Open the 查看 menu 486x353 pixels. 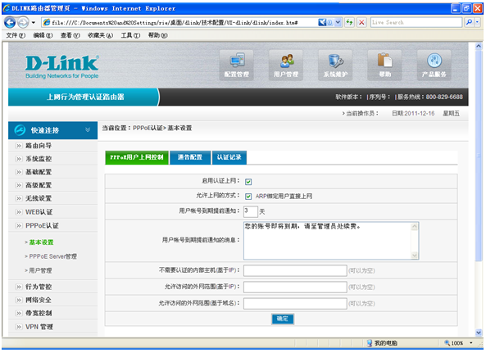tap(70, 35)
